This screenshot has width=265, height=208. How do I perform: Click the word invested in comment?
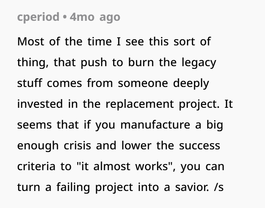(40, 104)
